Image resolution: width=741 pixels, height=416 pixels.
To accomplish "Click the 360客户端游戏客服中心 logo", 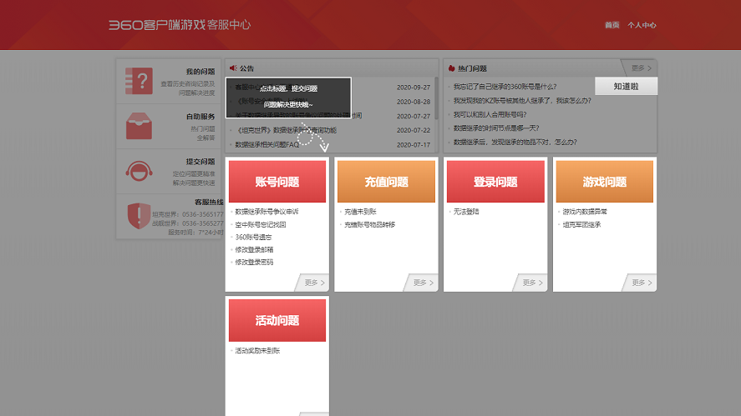I will [x=180, y=25].
